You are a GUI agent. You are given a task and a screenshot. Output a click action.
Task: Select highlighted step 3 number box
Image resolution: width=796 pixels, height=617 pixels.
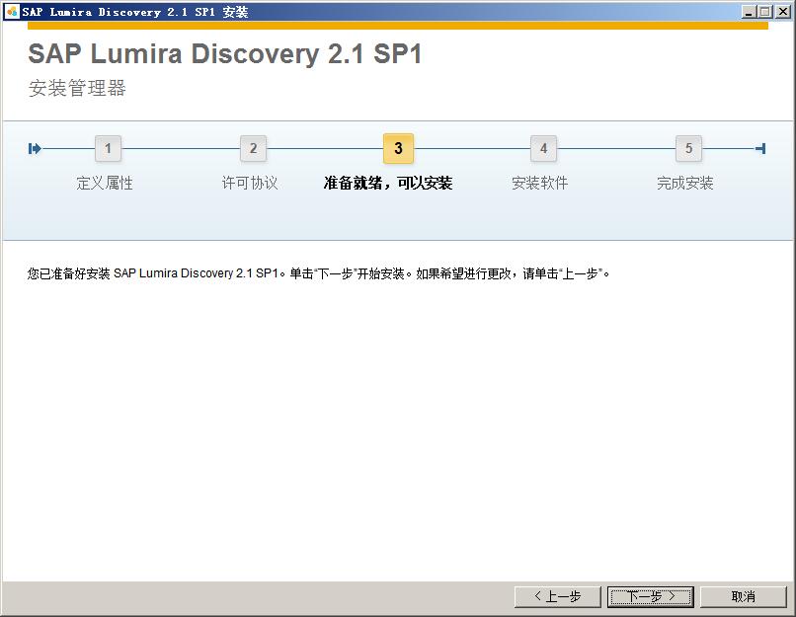click(x=399, y=149)
